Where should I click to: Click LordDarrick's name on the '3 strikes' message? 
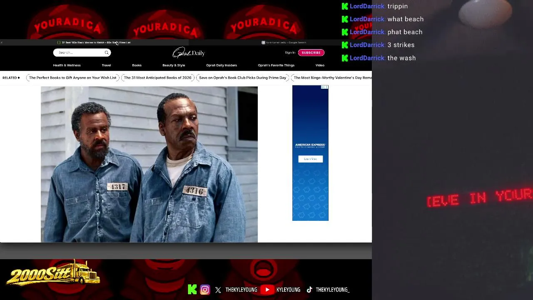[x=367, y=45]
